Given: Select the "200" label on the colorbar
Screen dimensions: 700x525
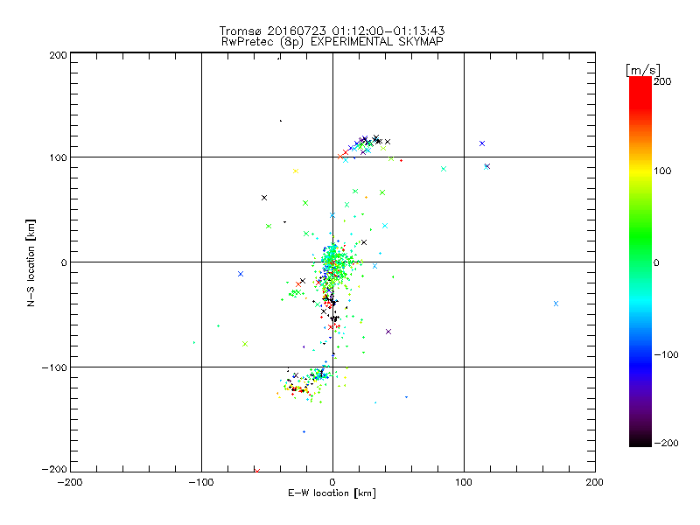Looking at the screenshot, I should (662, 81).
